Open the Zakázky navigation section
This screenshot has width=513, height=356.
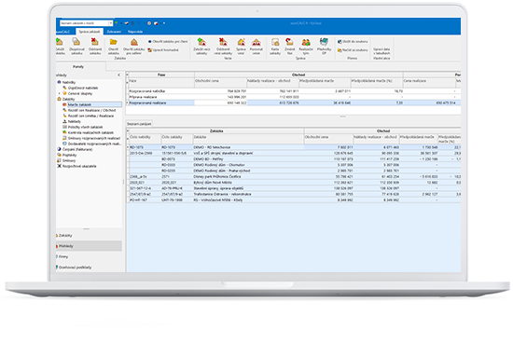click(89, 236)
